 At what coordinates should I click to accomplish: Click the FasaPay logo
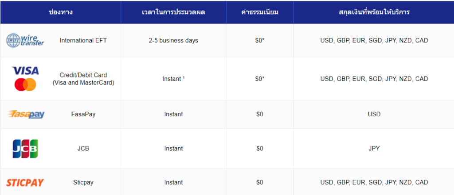click(26, 115)
